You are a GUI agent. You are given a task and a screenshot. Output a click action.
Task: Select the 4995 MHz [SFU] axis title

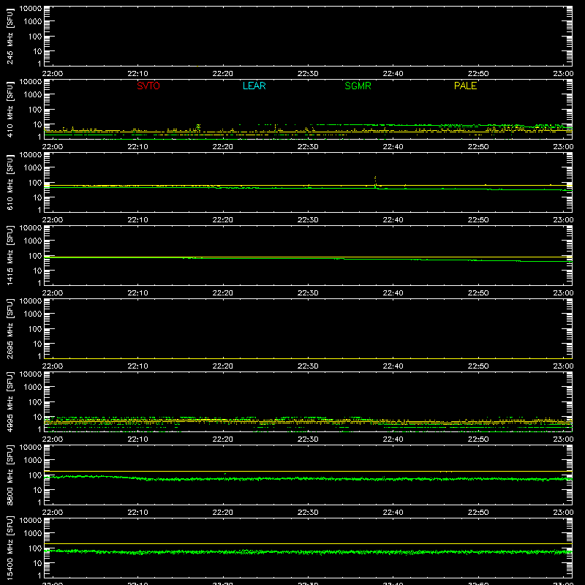[10, 401]
